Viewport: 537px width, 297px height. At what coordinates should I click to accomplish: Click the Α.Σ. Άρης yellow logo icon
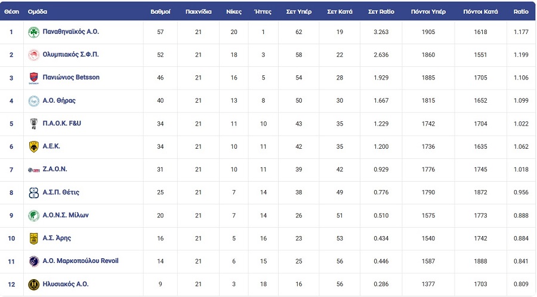tap(34, 238)
